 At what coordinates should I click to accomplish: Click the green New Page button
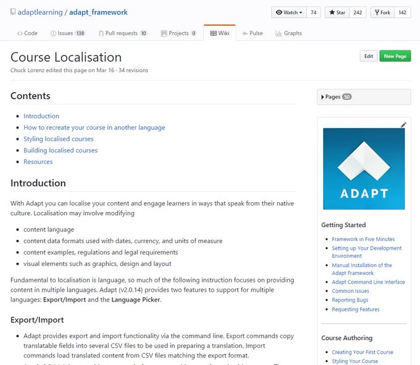pos(395,56)
